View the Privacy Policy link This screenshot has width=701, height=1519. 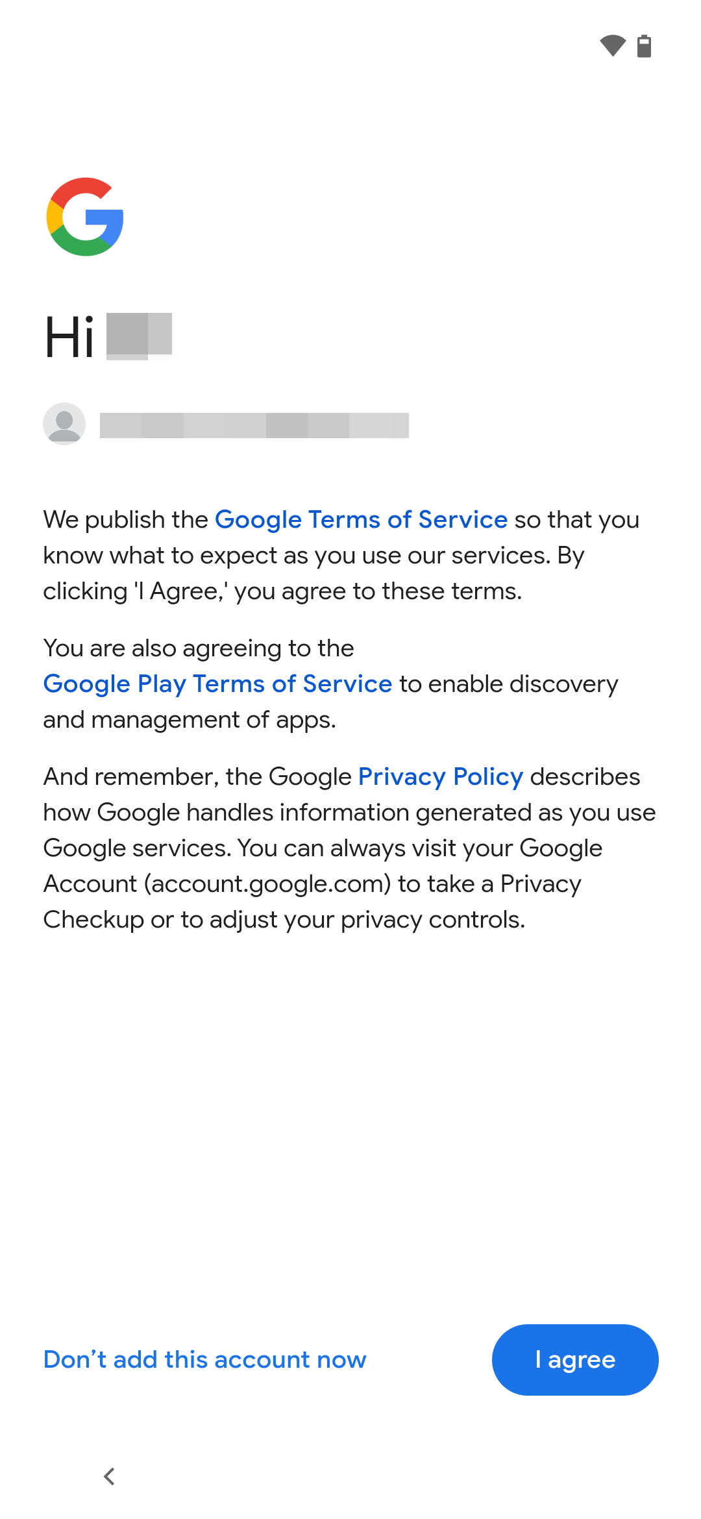tap(440, 777)
